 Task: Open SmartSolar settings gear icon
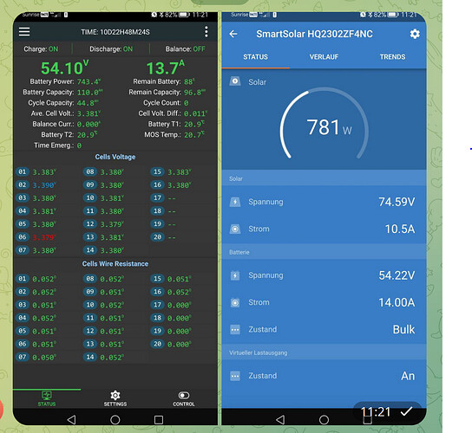415,34
